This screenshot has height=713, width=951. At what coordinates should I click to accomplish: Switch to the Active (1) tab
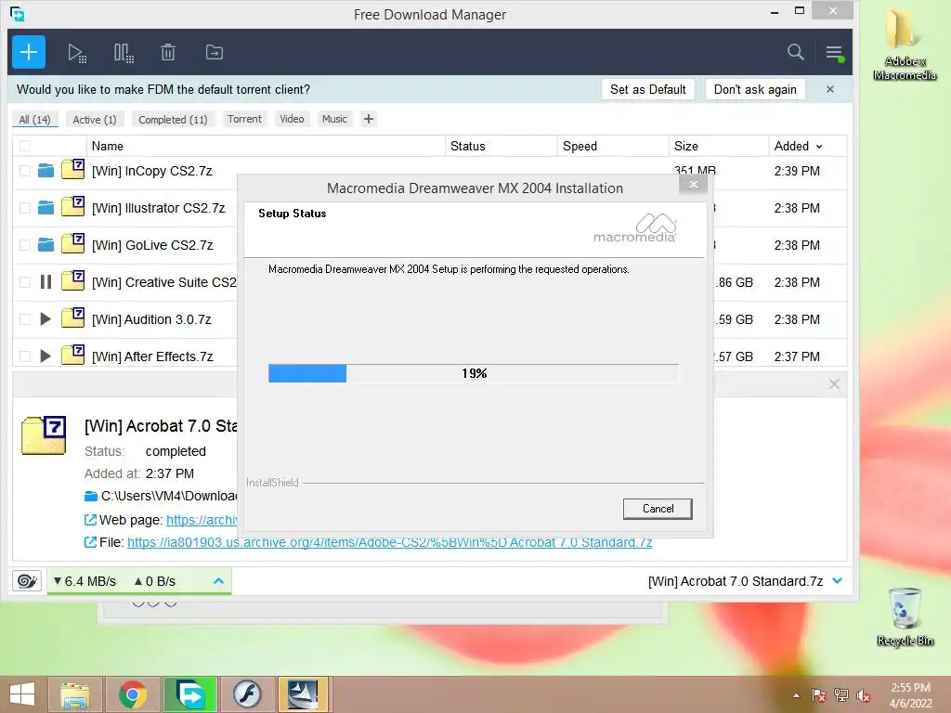click(x=95, y=120)
